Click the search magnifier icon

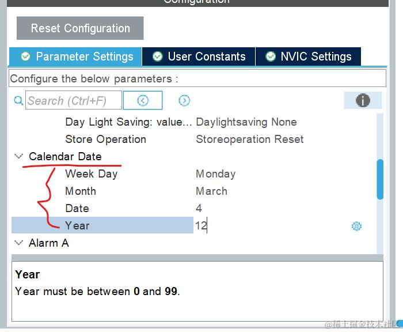coord(18,100)
